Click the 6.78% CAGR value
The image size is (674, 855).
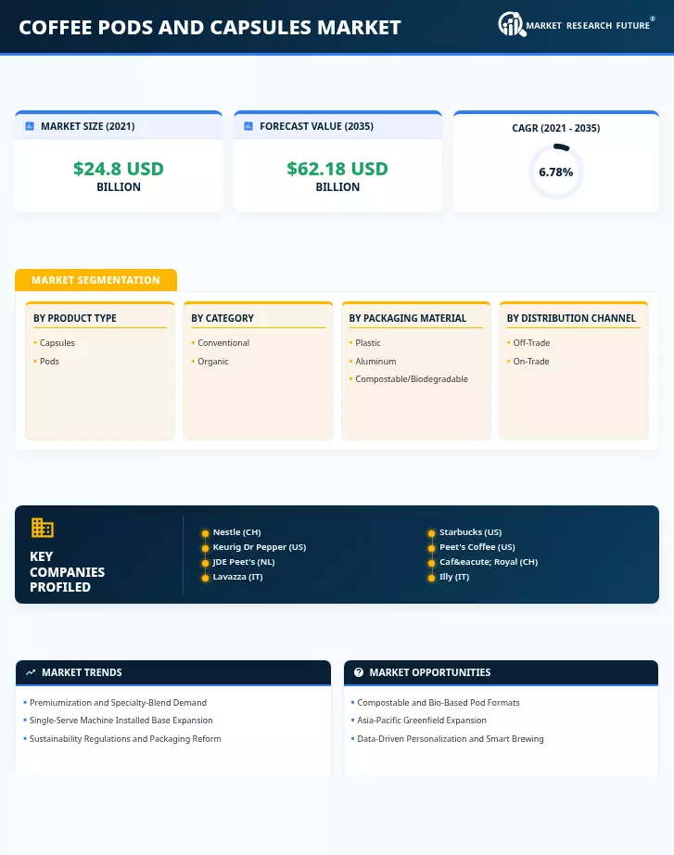[555, 172]
